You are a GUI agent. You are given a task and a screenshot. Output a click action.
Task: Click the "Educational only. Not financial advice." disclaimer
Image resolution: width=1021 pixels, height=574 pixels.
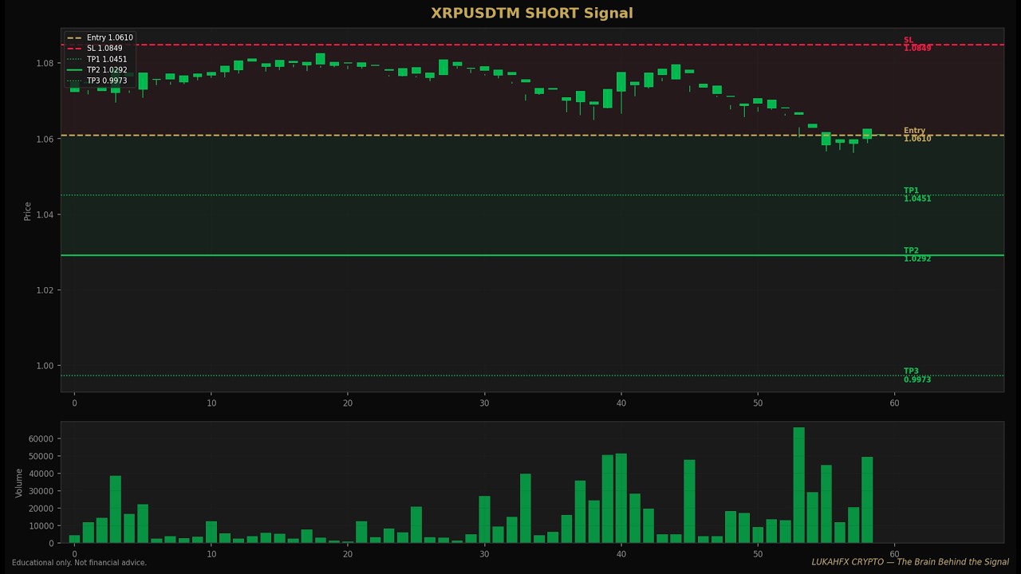click(x=80, y=563)
